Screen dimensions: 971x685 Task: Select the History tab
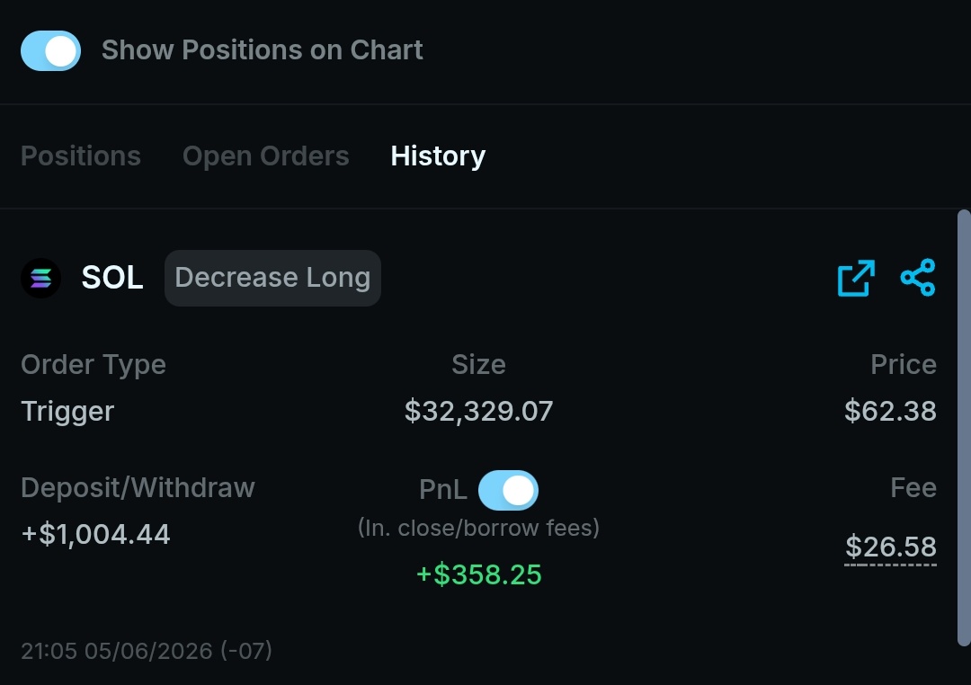438,156
